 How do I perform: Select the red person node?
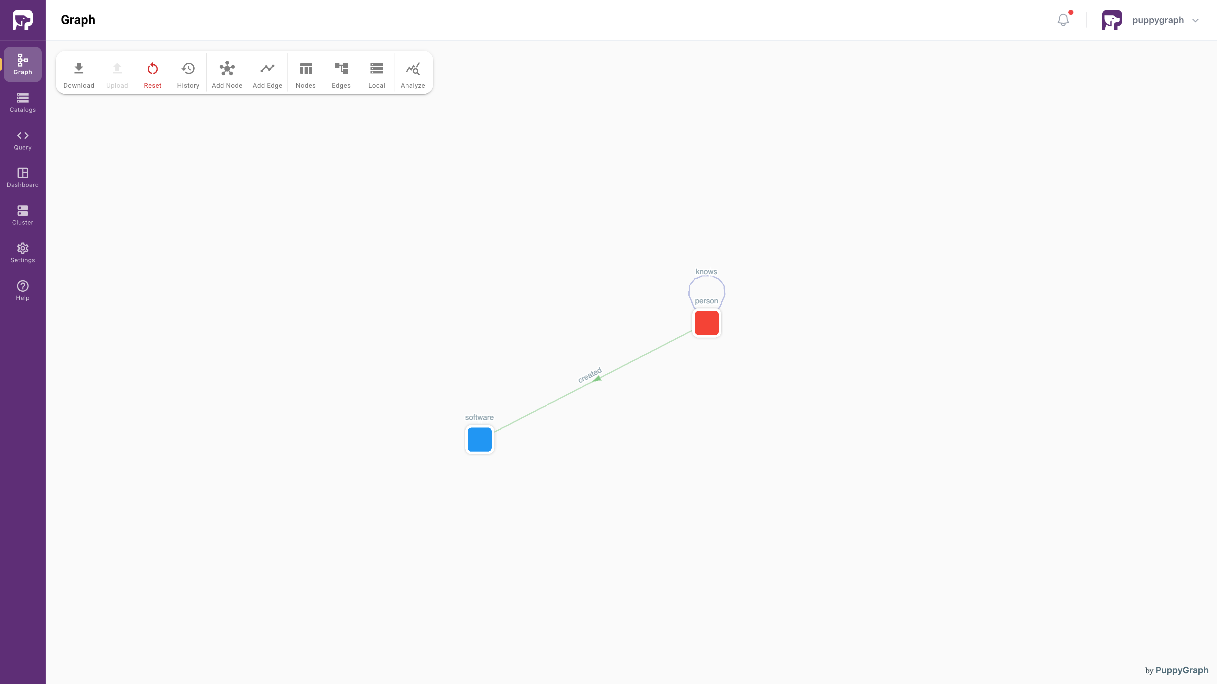pos(706,323)
